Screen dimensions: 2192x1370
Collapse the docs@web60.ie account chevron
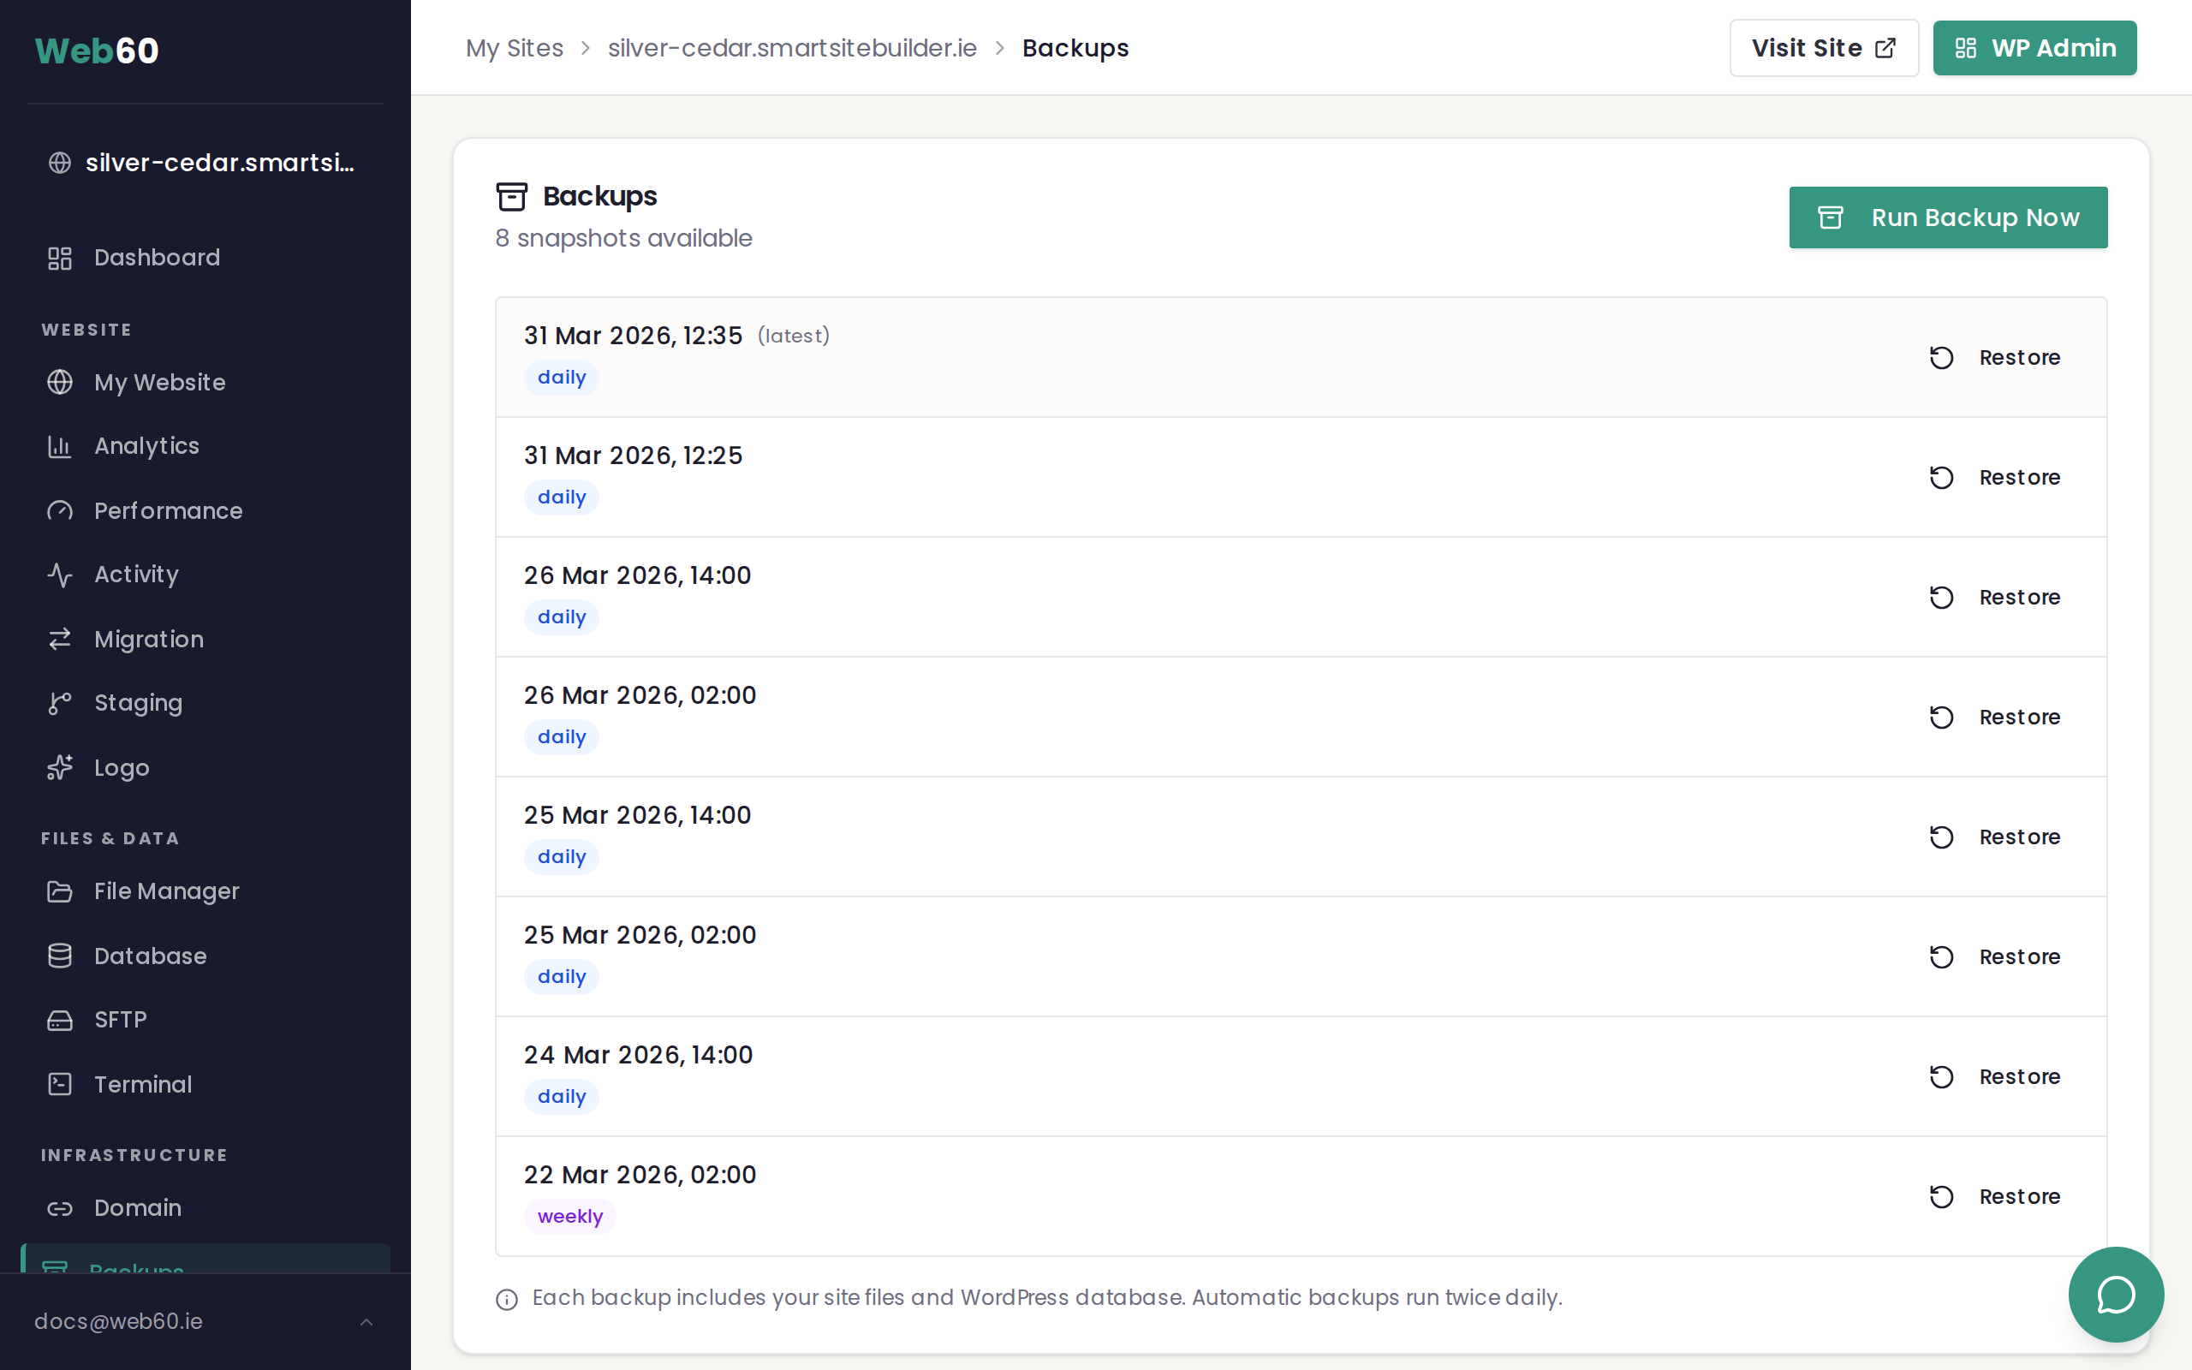pyautogui.click(x=366, y=1321)
